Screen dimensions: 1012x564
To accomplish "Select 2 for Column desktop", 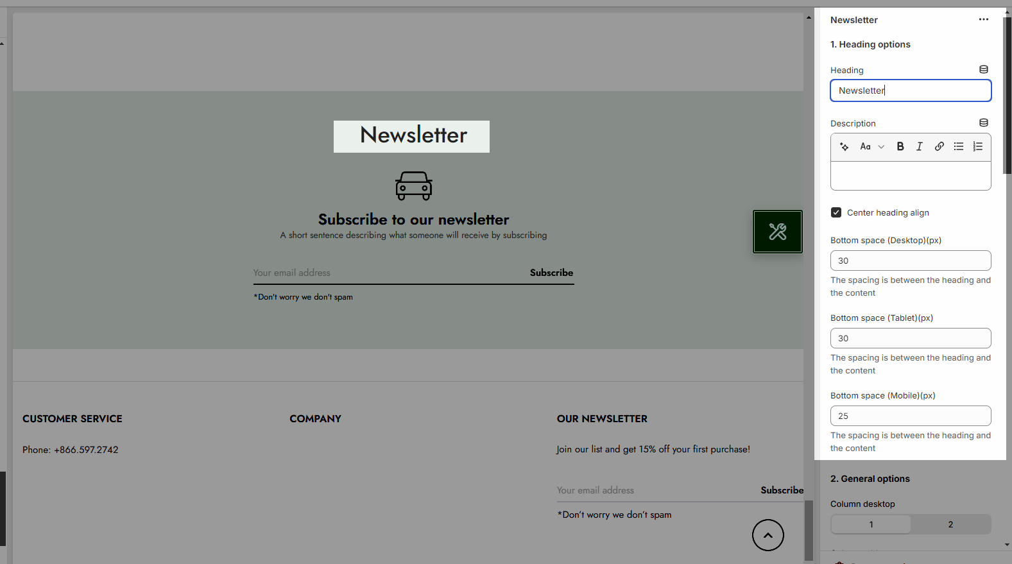I will tap(950, 524).
